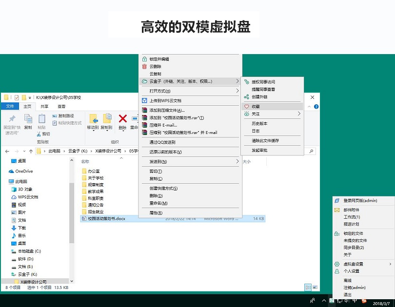Click 粘贴快捷方式 in the ribbon
Screen dimensions: 395x307
pyautogui.click(x=67, y=123)
